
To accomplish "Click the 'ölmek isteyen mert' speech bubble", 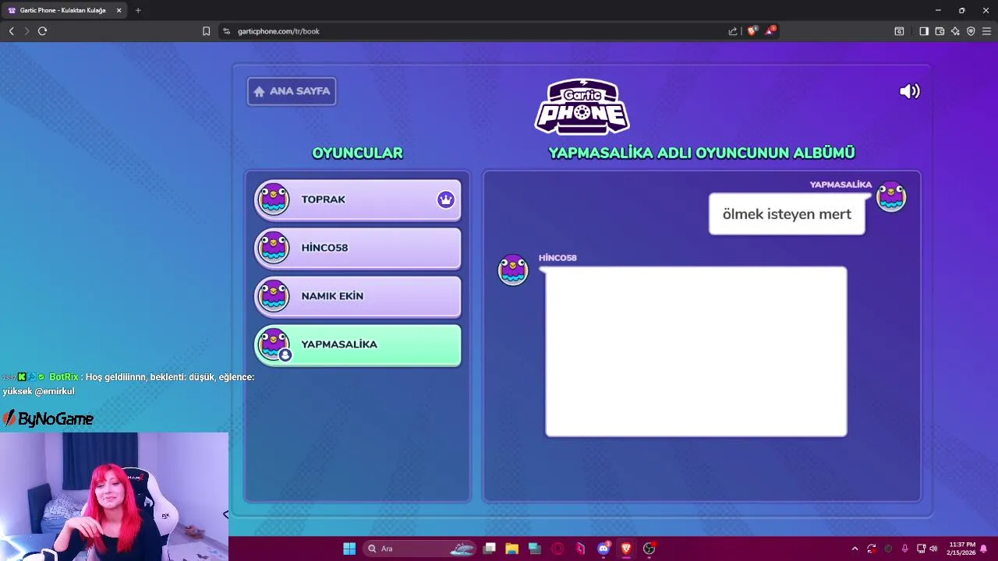I will pos(787,214).
